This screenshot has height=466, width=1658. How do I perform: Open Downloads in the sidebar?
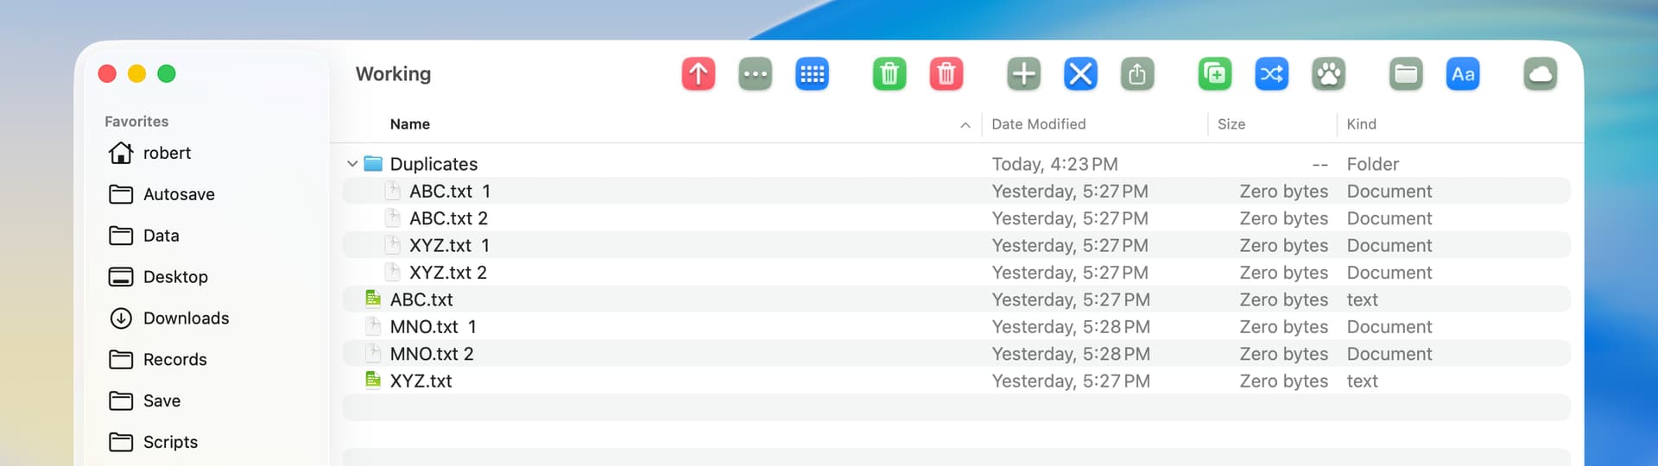(x=186, y=318)
